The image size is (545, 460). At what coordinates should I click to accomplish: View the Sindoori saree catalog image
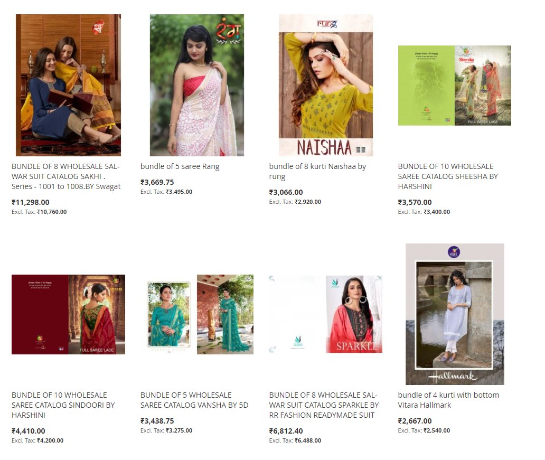pos(68,314)
